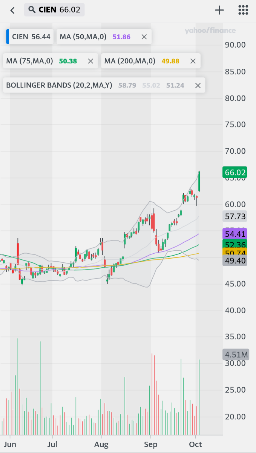Screen dimensions: 256x453
Task: Click the green 66.02 current price tag
Action: click(x=235, y=173)
